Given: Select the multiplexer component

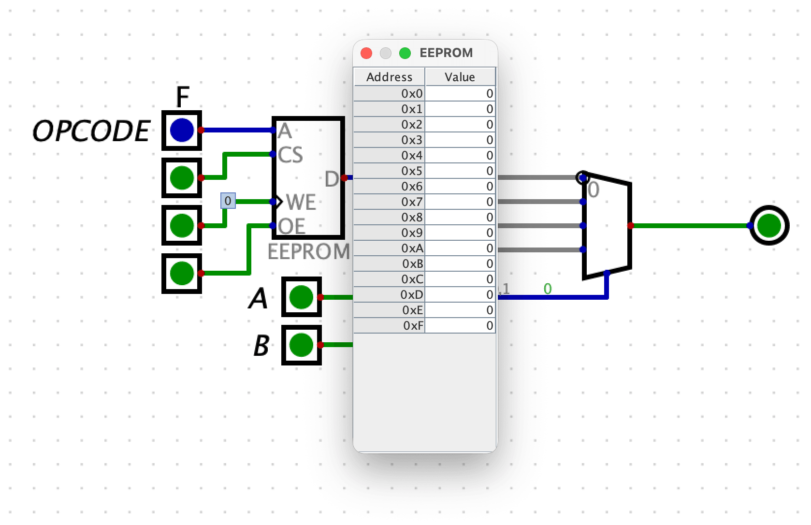Looking at the screenshot, I should 607,225.
